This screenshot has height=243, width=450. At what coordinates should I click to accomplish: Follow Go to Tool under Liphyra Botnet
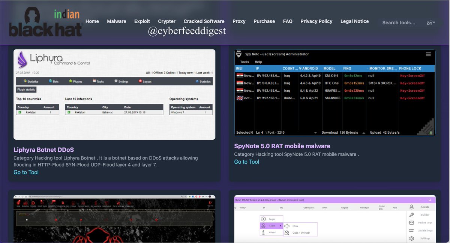(x=26, y=172)
